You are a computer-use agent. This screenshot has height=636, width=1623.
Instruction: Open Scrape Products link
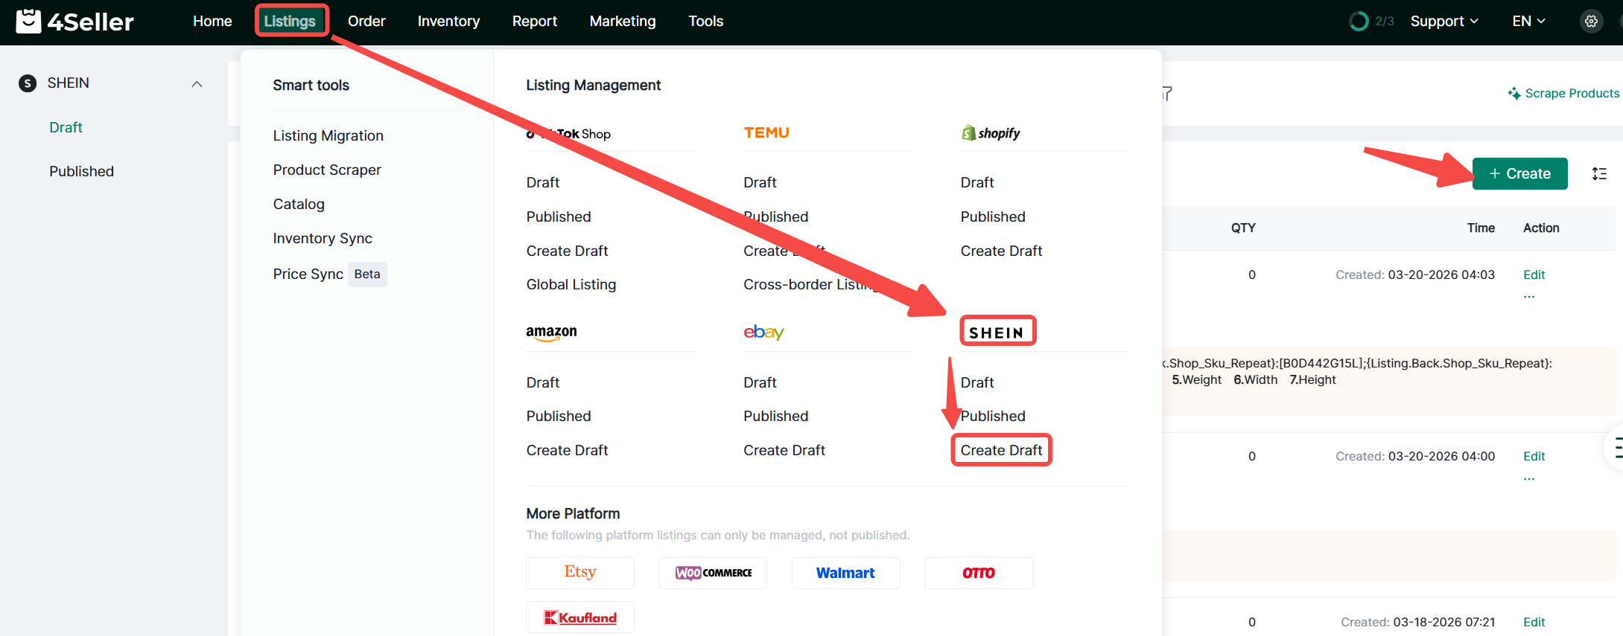tap(1563, 93)
